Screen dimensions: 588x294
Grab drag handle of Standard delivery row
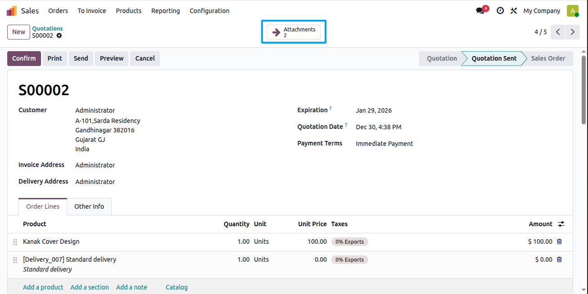(x=15, y=260)
